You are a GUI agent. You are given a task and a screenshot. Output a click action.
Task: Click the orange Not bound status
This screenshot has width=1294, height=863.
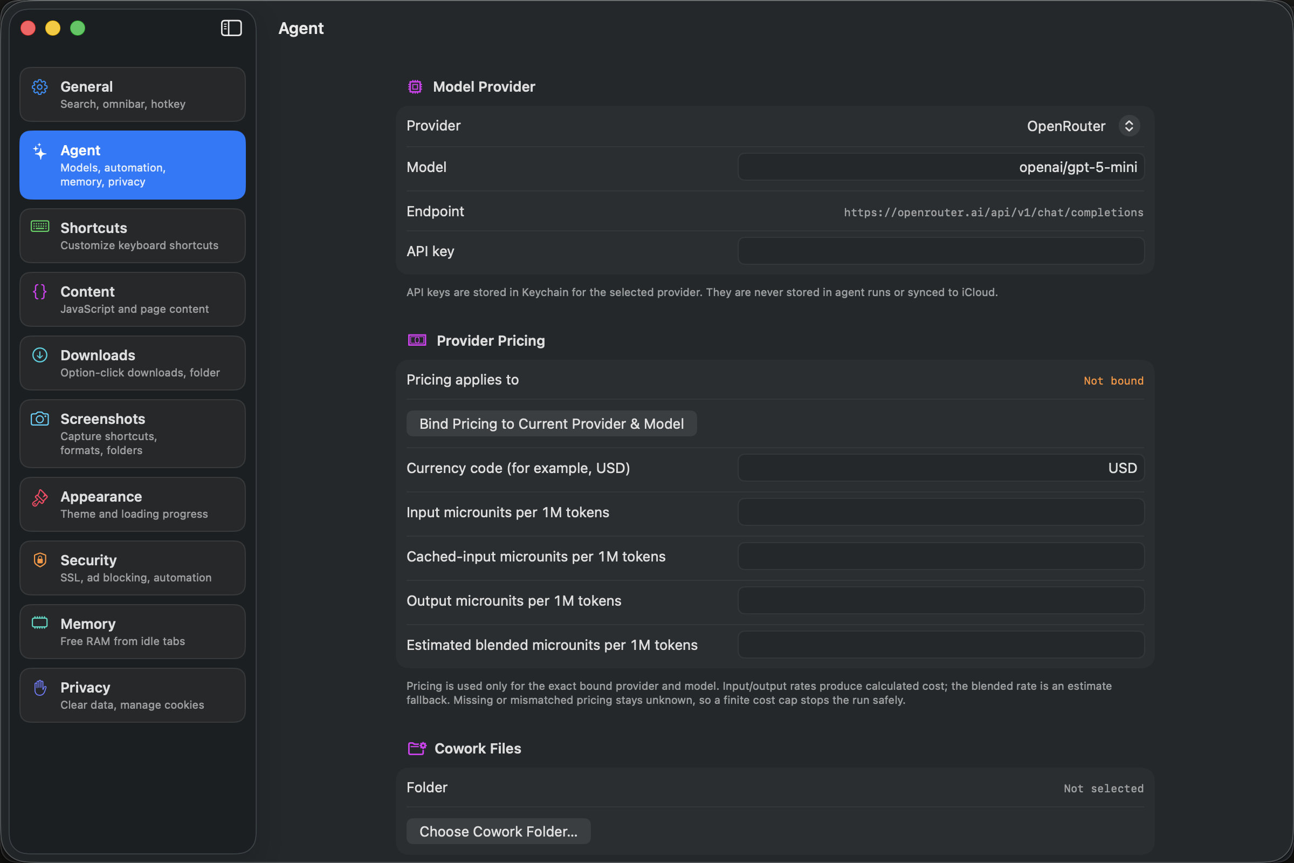[x=1113, y=381]
